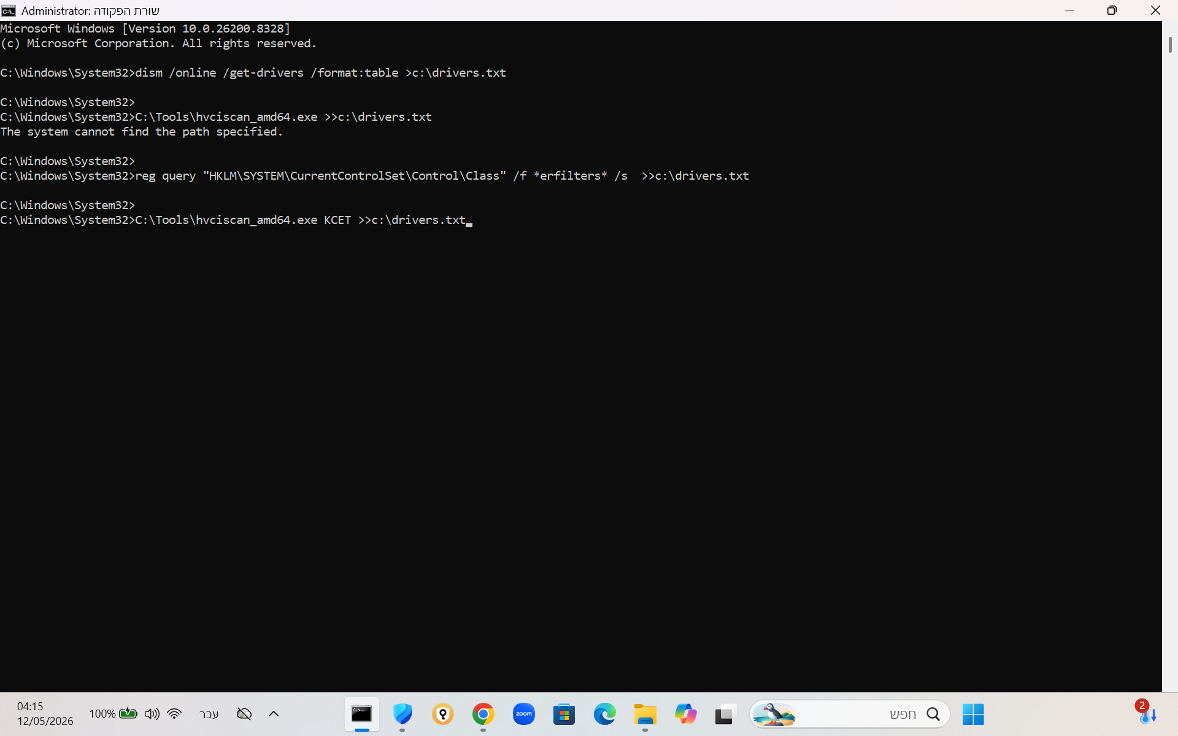Open the puffin search highlight image
Screen dimensions: 1178x736
[x=774, y=714]
